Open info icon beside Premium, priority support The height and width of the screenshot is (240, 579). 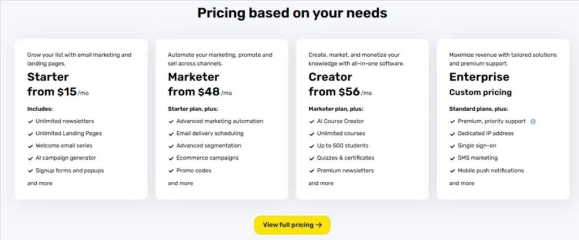[x=533, y=121]
